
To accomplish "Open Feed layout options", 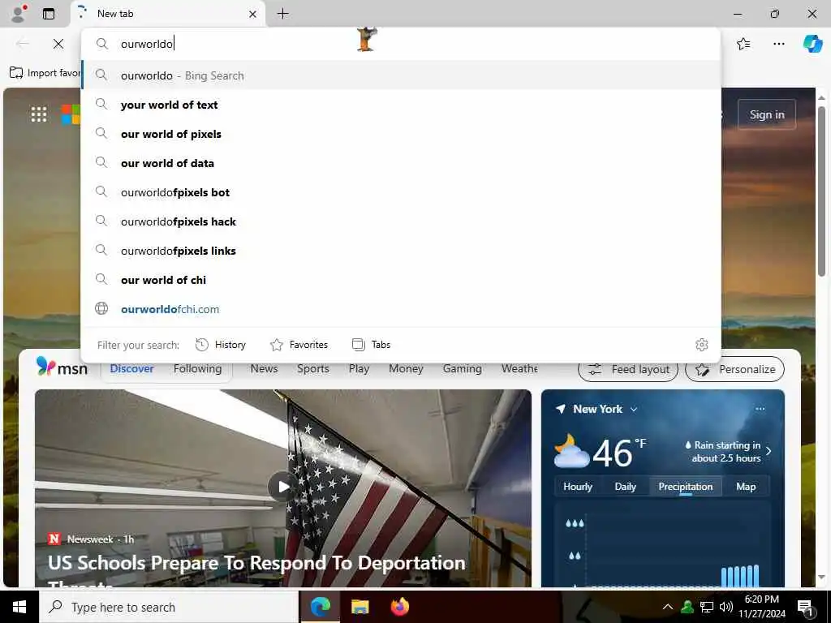I will click(x=628, y=369).
